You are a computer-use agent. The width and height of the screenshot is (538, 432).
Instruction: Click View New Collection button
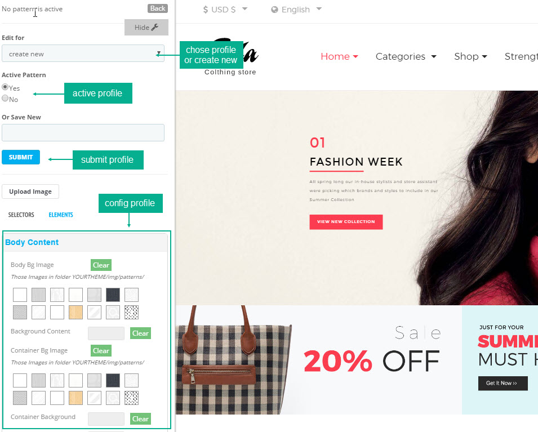tap(346, 222)
